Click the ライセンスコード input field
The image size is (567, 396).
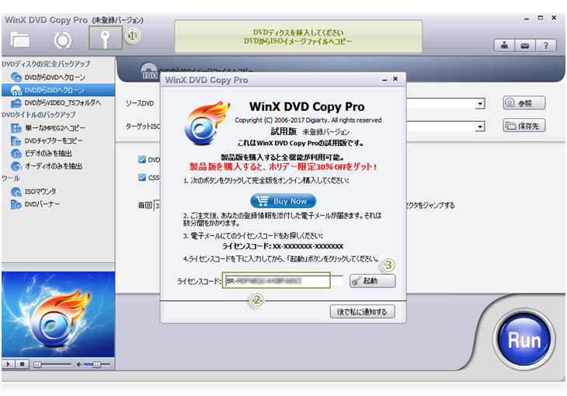(x=283, y=280)
